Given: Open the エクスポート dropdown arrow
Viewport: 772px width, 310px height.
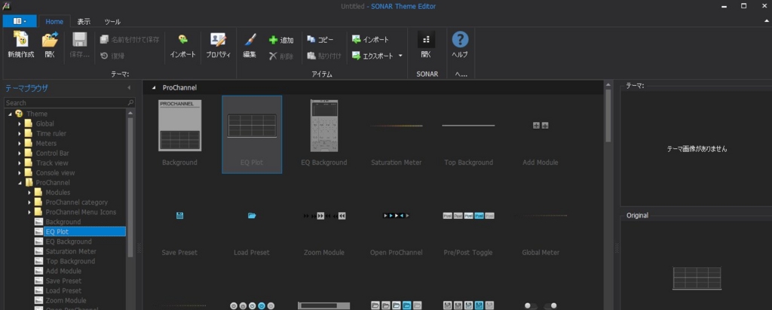Looking at the screenshot, I should tap(400, 56).
